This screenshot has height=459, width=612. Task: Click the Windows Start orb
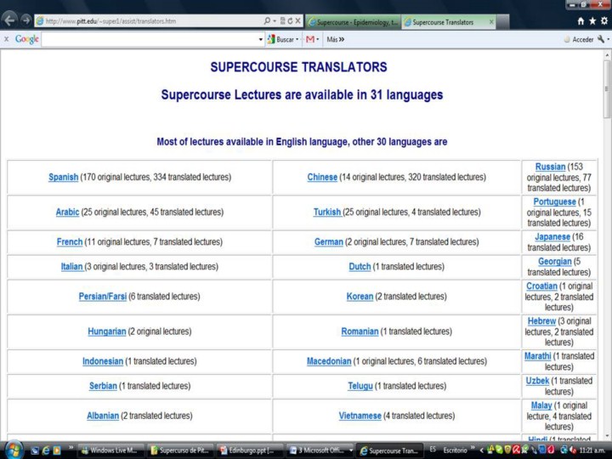[x=14, y=449]
